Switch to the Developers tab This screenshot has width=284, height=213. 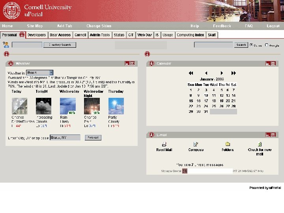click(x=37, y=35)
